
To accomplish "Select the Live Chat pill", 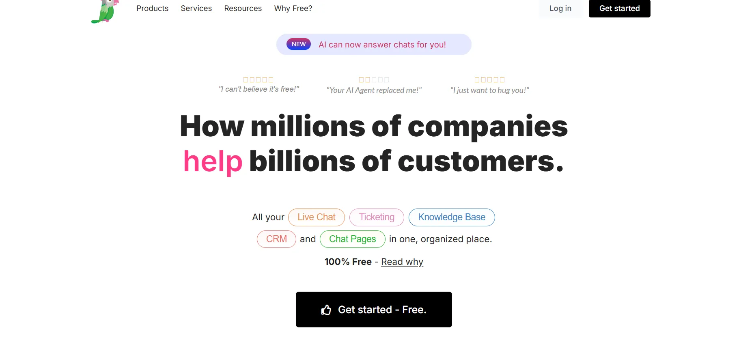I will pos(316,217).
